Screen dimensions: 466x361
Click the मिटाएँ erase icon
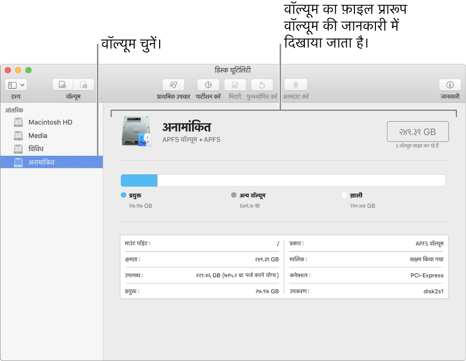coord(235,85)
